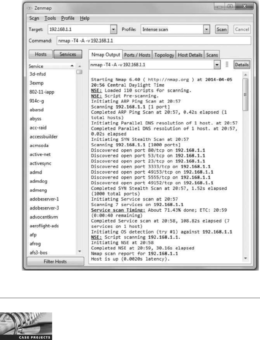Select the afp service
The image size is (260, 340).
coord(33,235)
